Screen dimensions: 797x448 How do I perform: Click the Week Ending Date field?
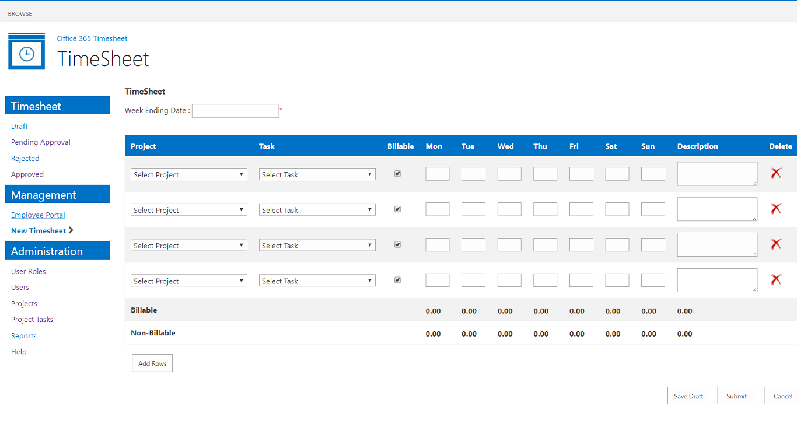click(235, 110)
